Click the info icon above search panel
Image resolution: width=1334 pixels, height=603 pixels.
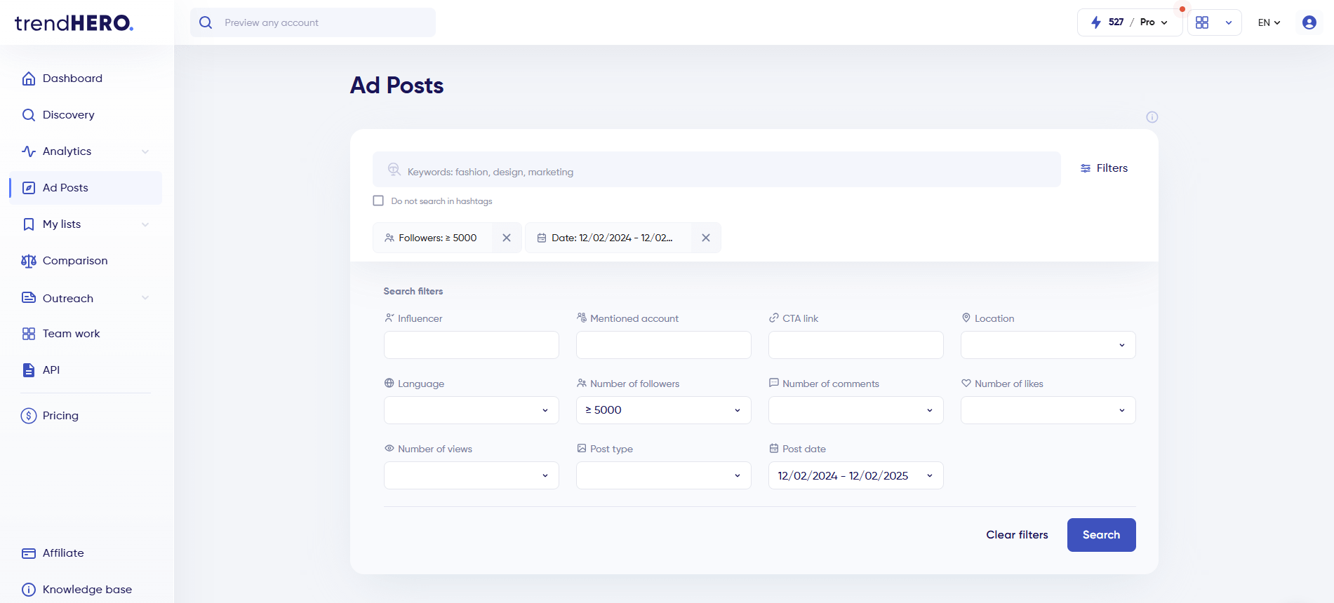coord(1152,117)
